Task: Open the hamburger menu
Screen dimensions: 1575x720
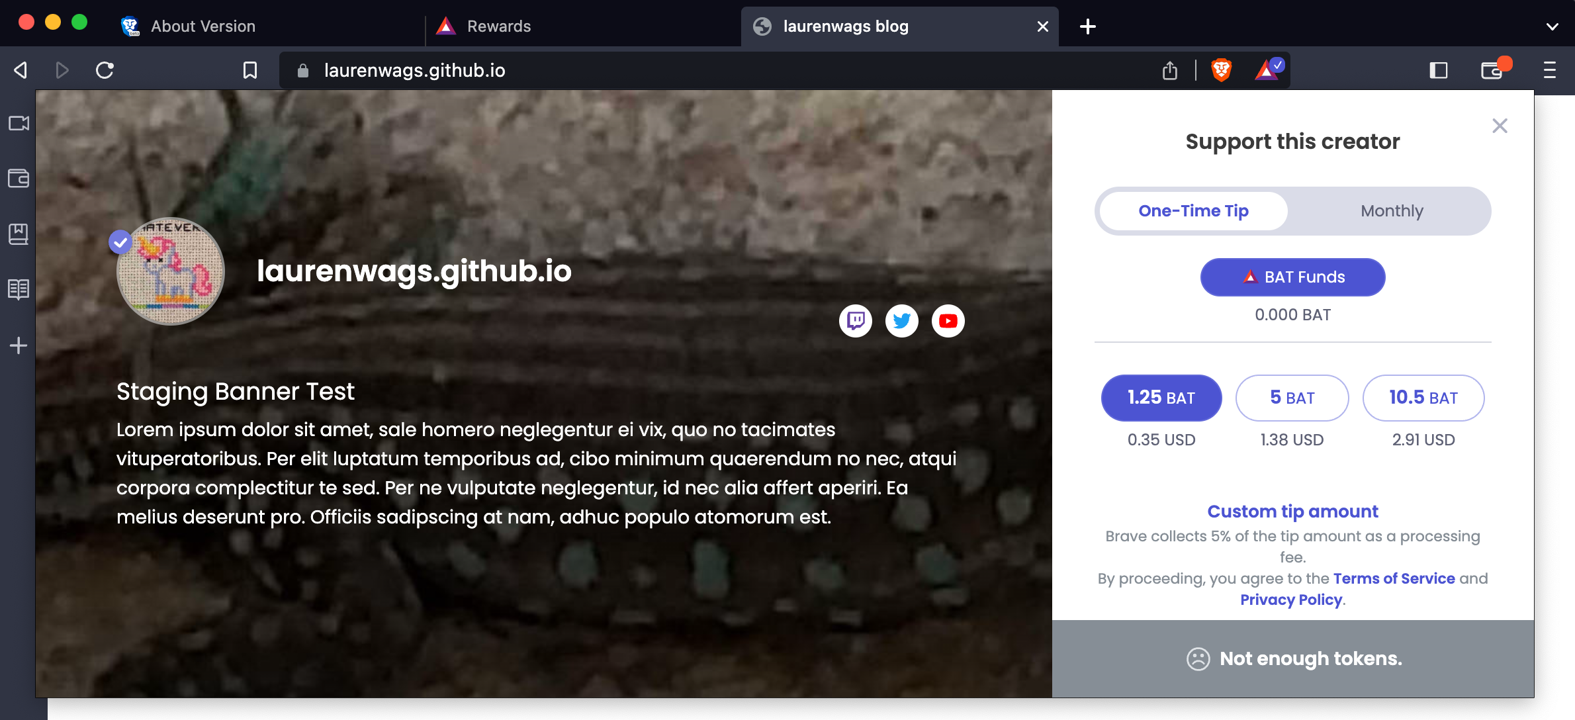Action: pos(1549,69)
